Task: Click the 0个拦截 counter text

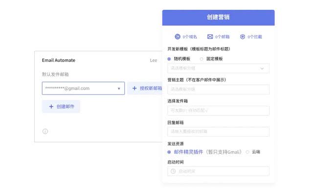Action: coord(255,37)
